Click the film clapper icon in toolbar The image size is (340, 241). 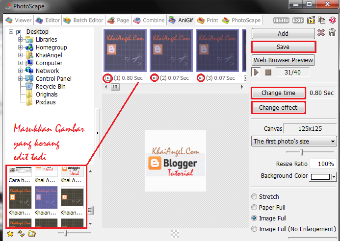[311, 20]
